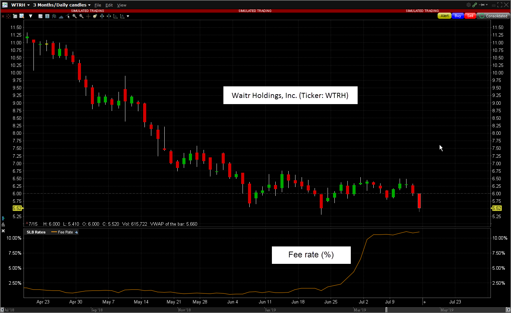Toggle the window pin icon
511x313 pixels.
click(x=482, y=5)
